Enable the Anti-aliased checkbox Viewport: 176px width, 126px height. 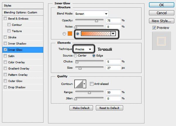click(92, 84)
